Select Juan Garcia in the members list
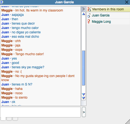130x124 pixels. (108, 15)
